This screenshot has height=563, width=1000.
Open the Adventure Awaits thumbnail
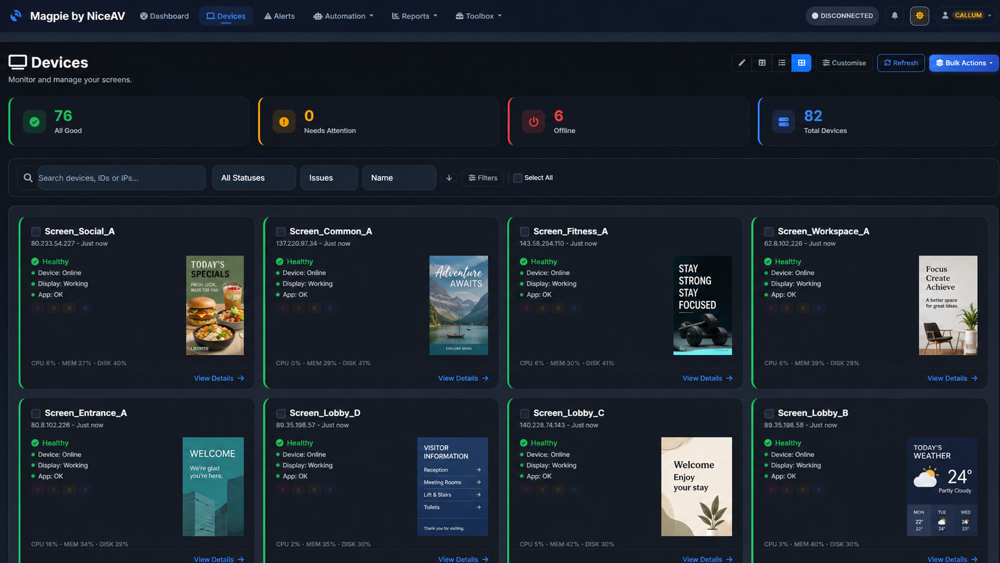point(459,305)
